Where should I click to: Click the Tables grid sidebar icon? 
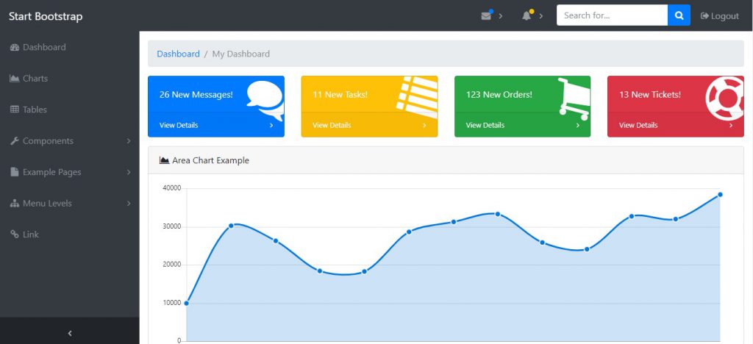tap(15, 110)
